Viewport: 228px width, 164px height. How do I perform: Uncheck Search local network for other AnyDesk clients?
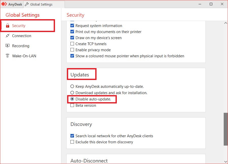[72, 136]
